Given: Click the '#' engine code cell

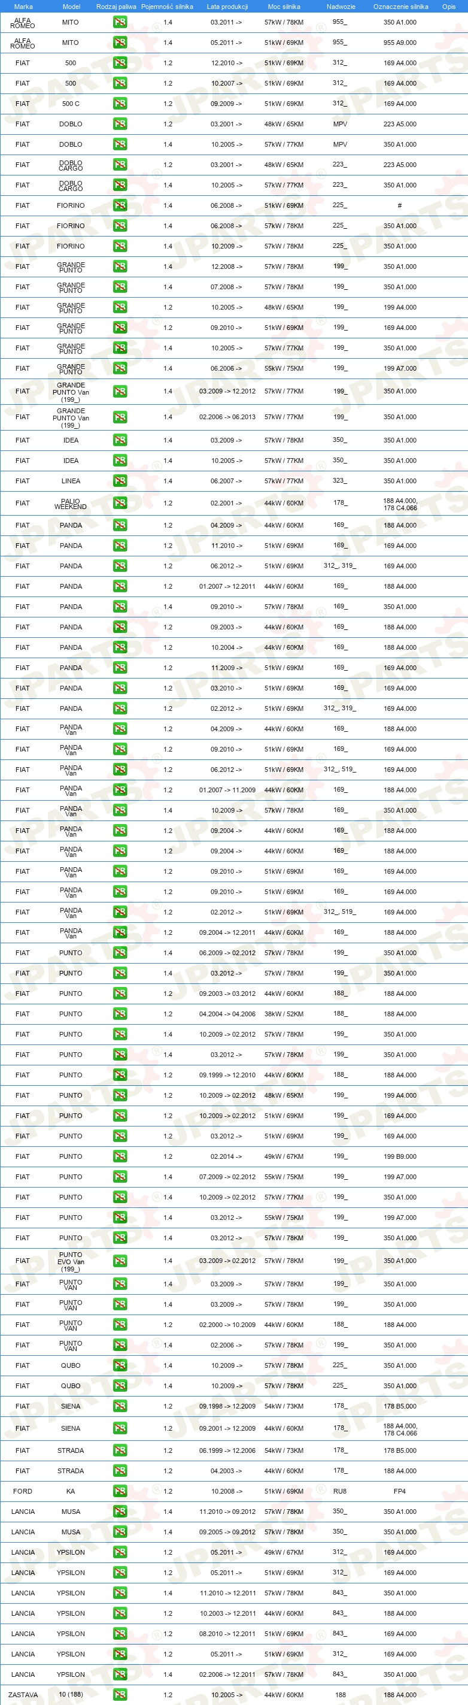Looking at the screenshot, I should (x=399, y=205).
